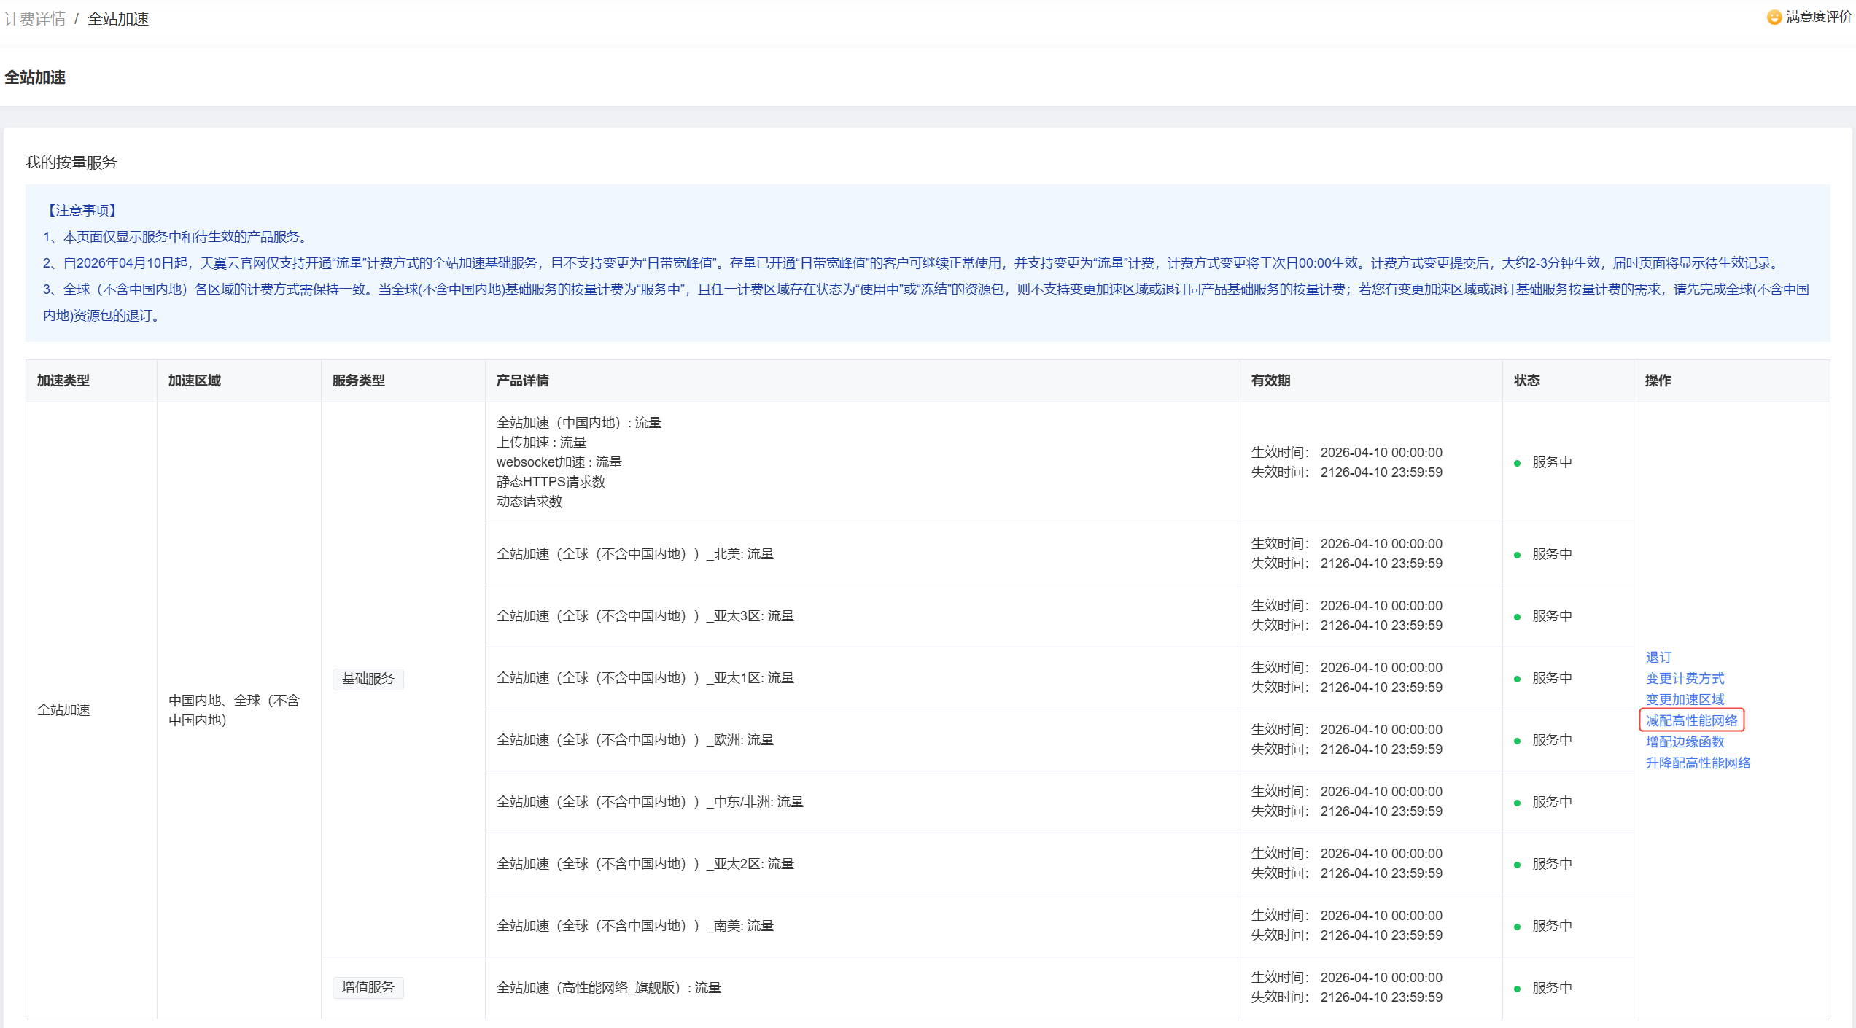Viewport: 1856px width, 1028px height.
Task: Click green status dot for 中国内地 row
Action: pos(1517,463)
